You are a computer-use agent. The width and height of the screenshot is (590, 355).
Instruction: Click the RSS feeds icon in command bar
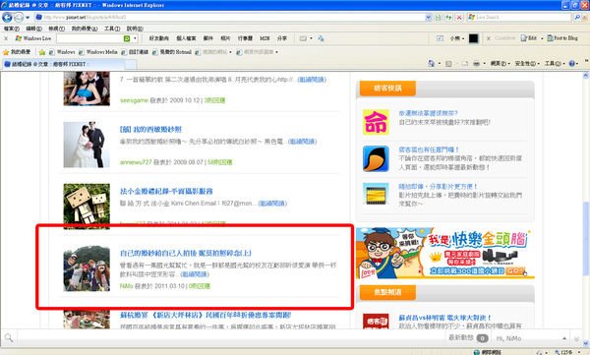[448, 64]
